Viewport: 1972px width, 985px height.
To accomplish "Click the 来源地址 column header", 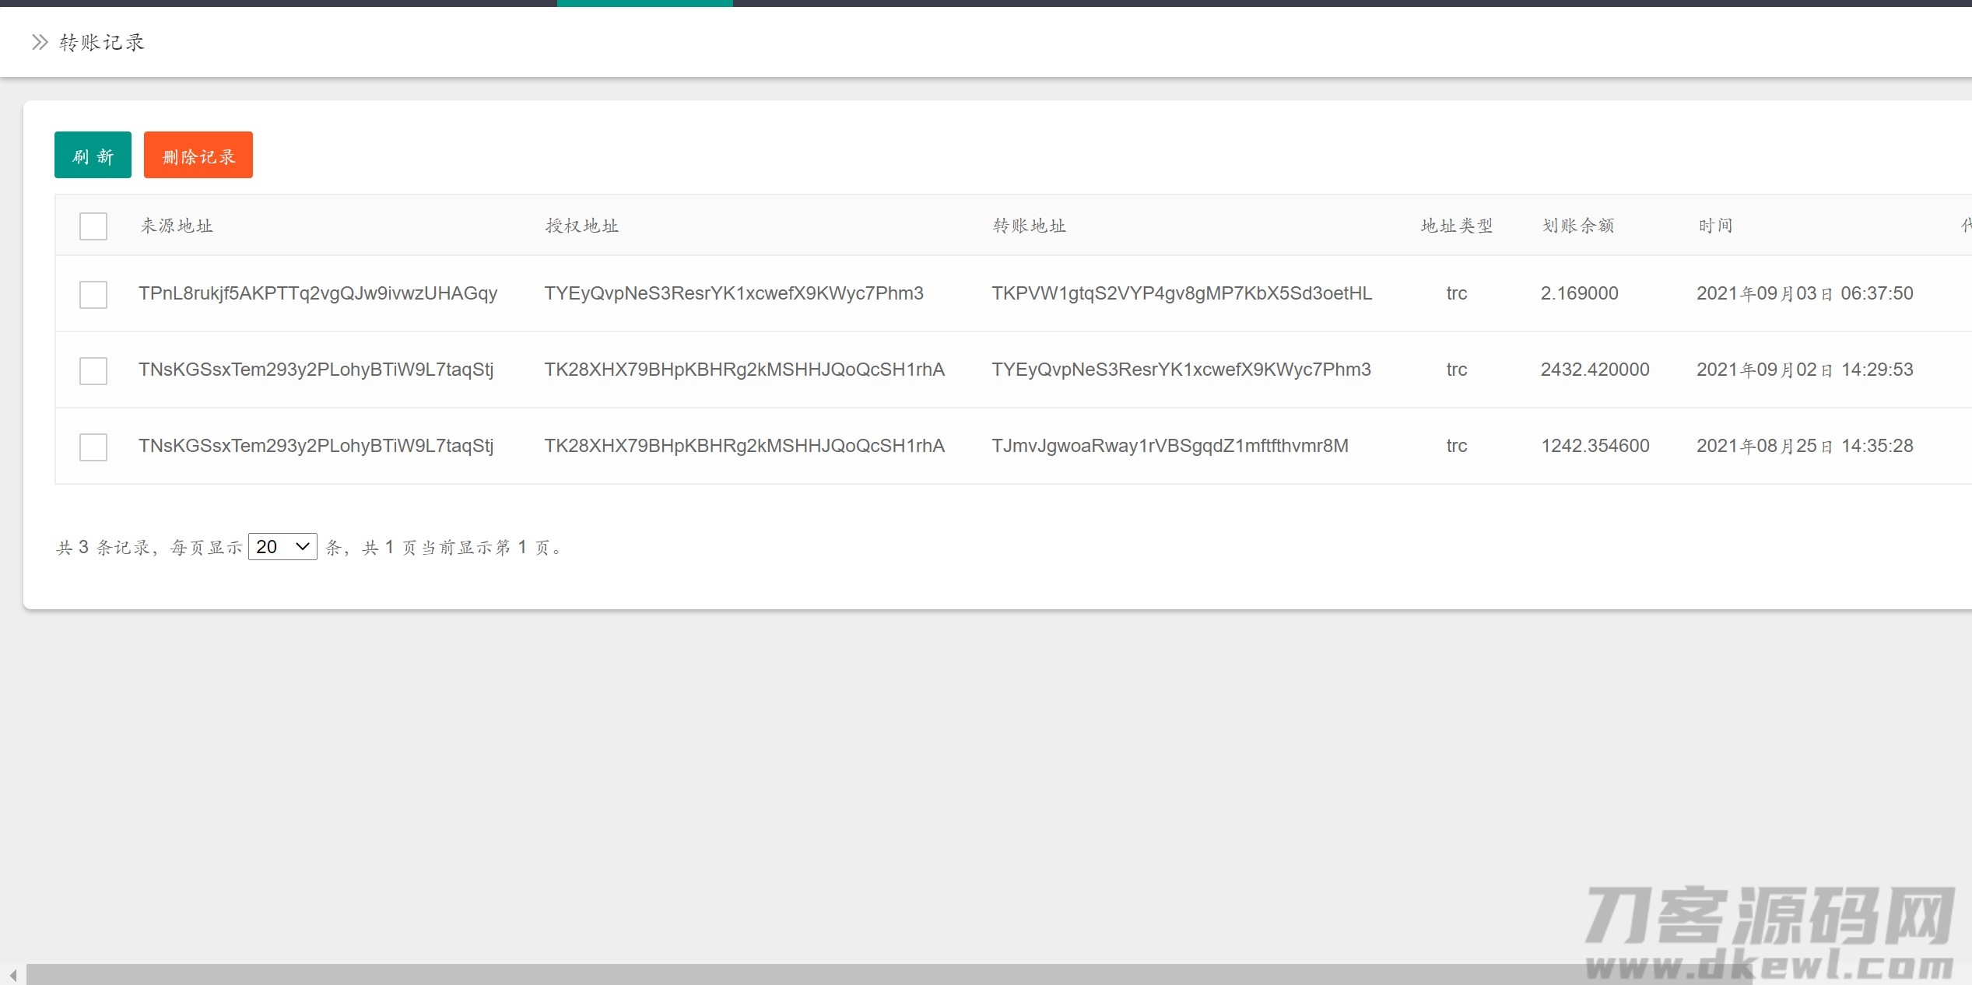I will click(x=177, y=226).
